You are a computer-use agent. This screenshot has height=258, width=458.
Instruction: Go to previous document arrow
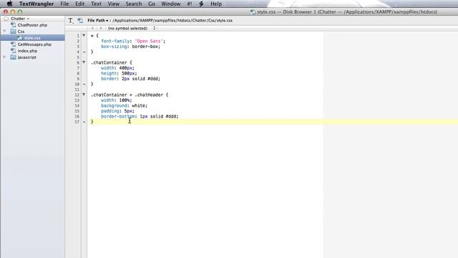(92, 29)
